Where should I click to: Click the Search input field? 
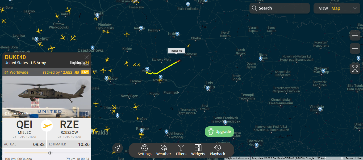279,8
